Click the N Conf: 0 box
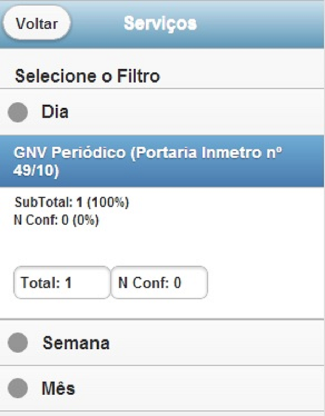Viewport: 325px width, 416px height. click(159, 283)
